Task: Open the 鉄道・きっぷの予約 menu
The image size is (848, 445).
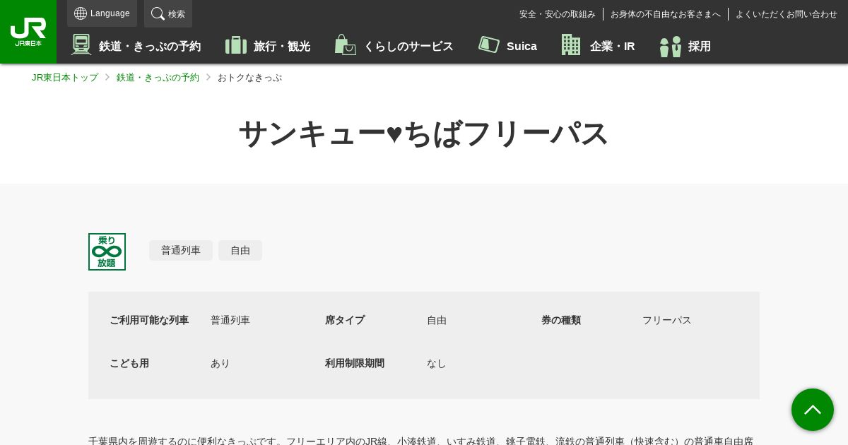Action: click(136, 46)
